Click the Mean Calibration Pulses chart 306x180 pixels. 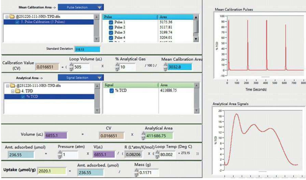click(x=260, y=46)
